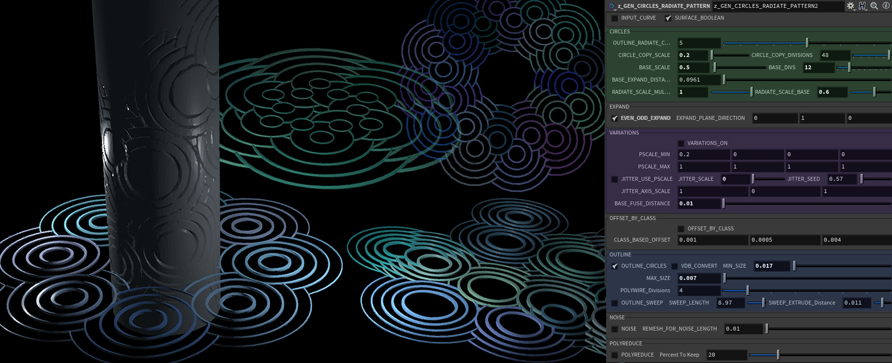Toggle the SURFACE_BOOLEAN checkbox
Viewport: 892px width, 363px height.
pos(668,18)
